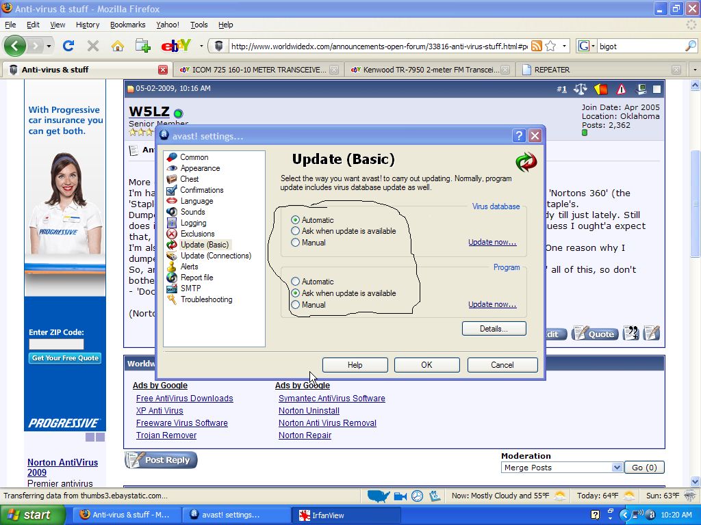Click the back navigation arrow

tap(15, 46)
